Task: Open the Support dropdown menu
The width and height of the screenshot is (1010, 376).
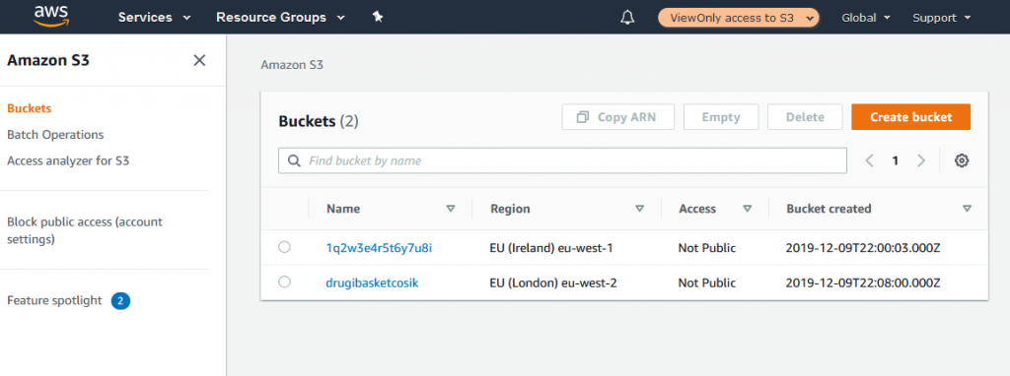Action: (x=941, y=18)
